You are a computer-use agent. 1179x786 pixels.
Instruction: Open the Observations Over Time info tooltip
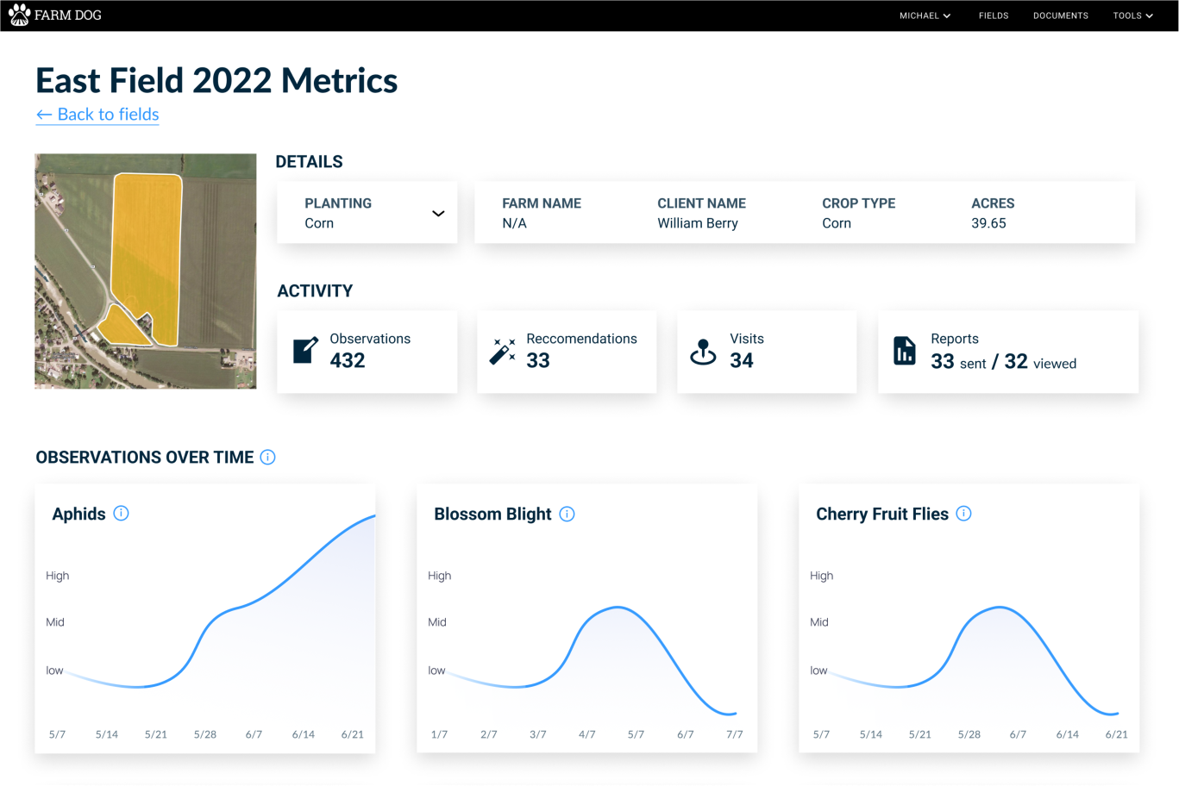pos(267,457)
